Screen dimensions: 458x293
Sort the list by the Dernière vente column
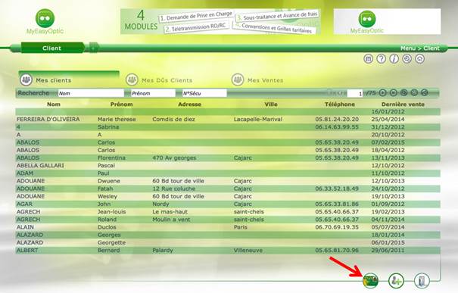403,104
